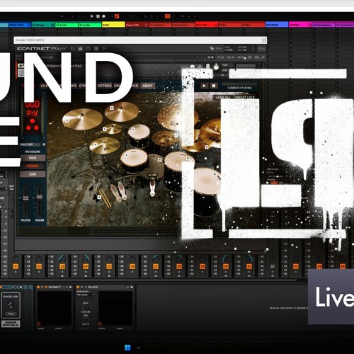Image resolution: width=354 pixels, height=354 pixels.
Task: Open the SETTINGS tab in the drum plugin
Action: pyautogui.click(x=105, y=86)
